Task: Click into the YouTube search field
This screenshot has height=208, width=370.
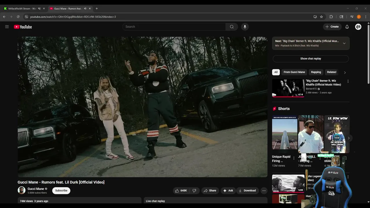Action: 174,27
